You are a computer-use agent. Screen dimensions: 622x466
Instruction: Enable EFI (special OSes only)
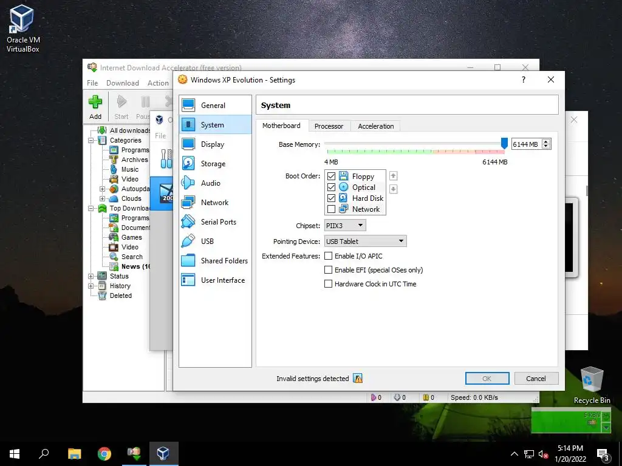coord(328,270)
